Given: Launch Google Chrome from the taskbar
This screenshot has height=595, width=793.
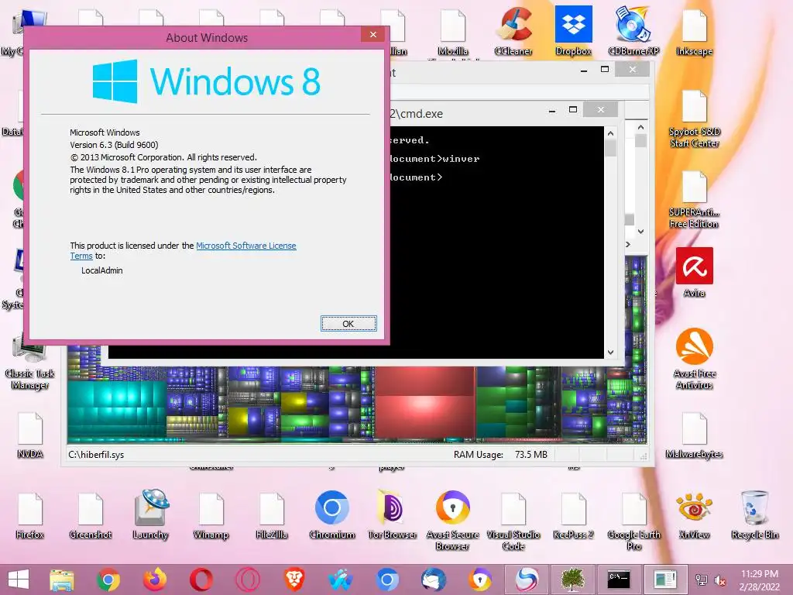Looking at the screenshot, I should pyautogui.click(x=108, y=580).
